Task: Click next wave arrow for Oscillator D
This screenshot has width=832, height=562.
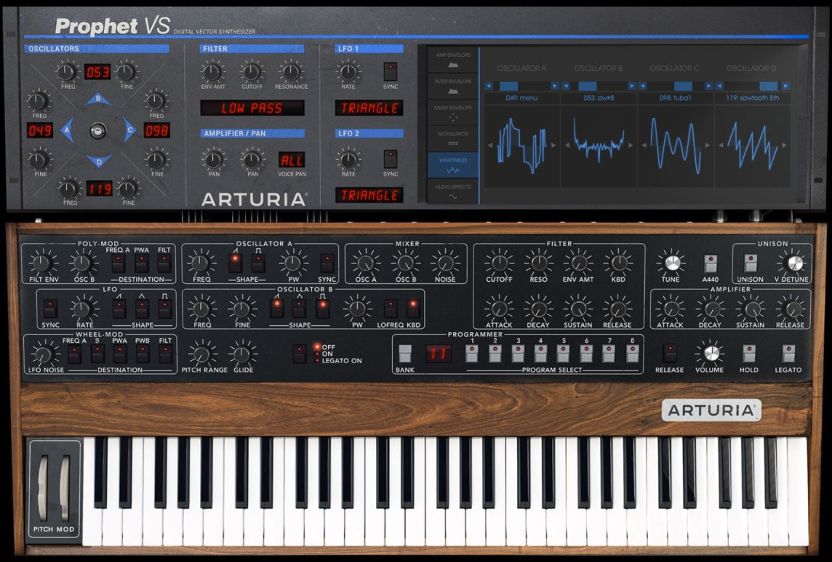Action: click(785, 86)
